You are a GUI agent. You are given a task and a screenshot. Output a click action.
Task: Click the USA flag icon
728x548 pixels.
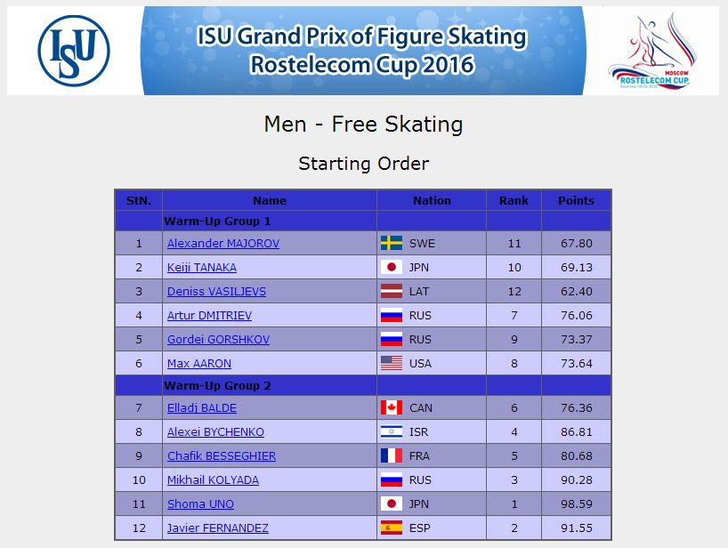[x=392, y=363]
